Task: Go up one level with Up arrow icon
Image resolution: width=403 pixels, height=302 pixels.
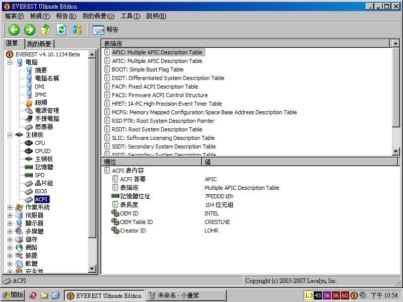Action: click(x=45, y=30)
